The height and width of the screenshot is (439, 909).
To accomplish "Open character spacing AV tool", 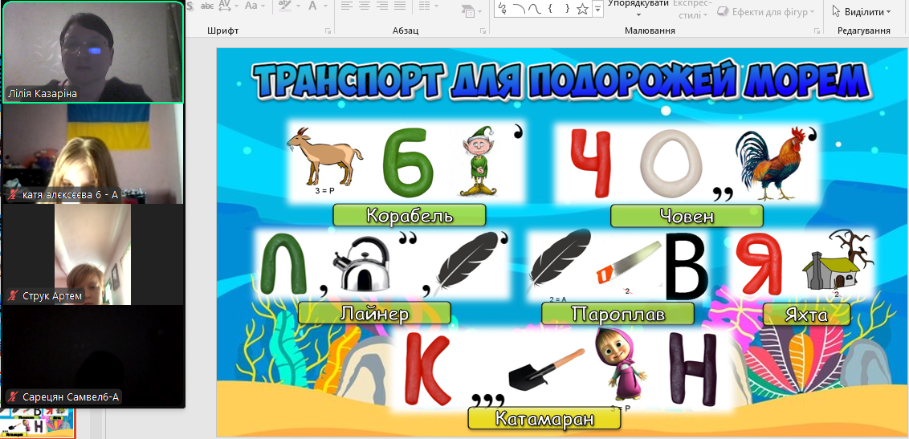I will 225,5.
